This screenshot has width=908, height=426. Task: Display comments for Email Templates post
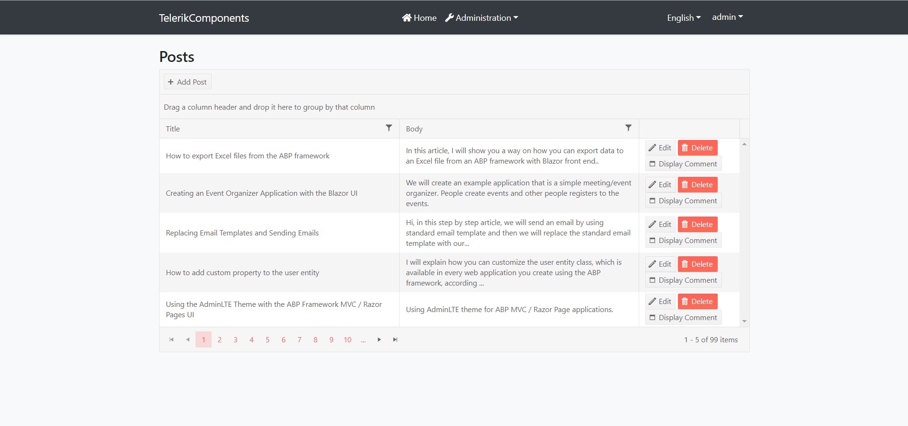tap(683, 240)
